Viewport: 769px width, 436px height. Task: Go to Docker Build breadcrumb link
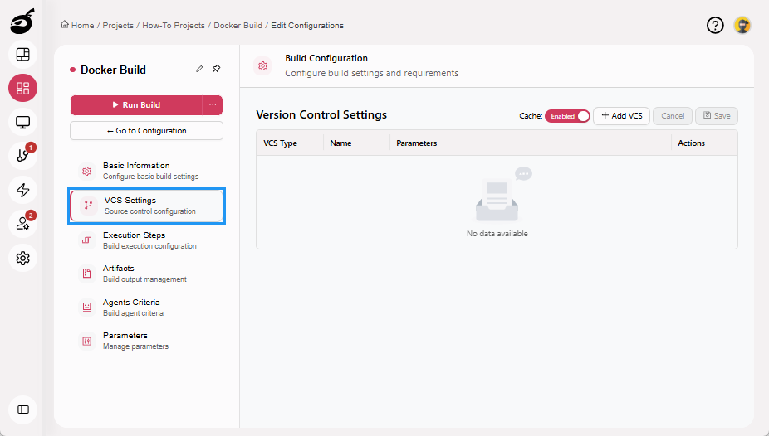click(x=238, y=26)
